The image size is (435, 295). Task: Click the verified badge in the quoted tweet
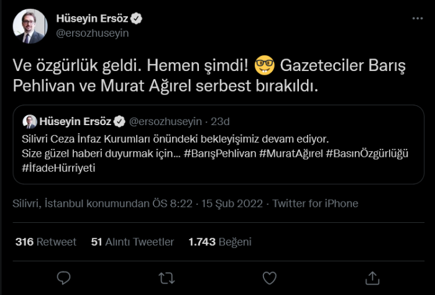[x=119, y=120]
